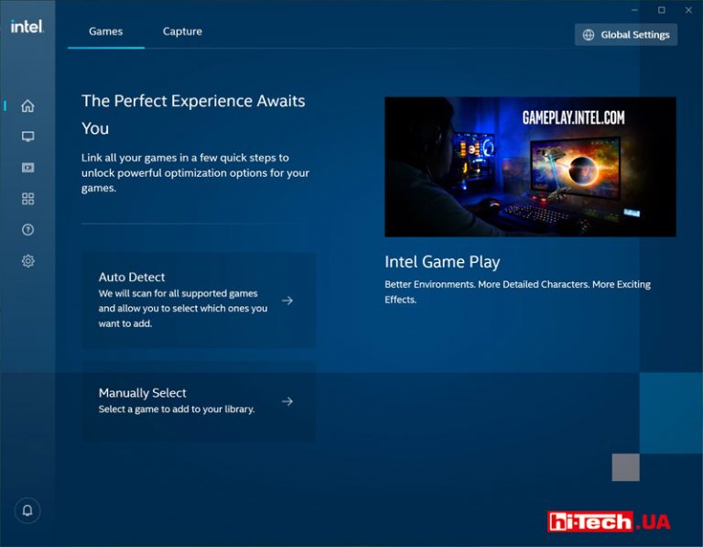
Task: Close the Intel window
Action: point(688,10)
